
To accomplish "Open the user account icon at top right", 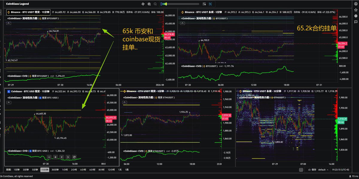I will 355,4.
